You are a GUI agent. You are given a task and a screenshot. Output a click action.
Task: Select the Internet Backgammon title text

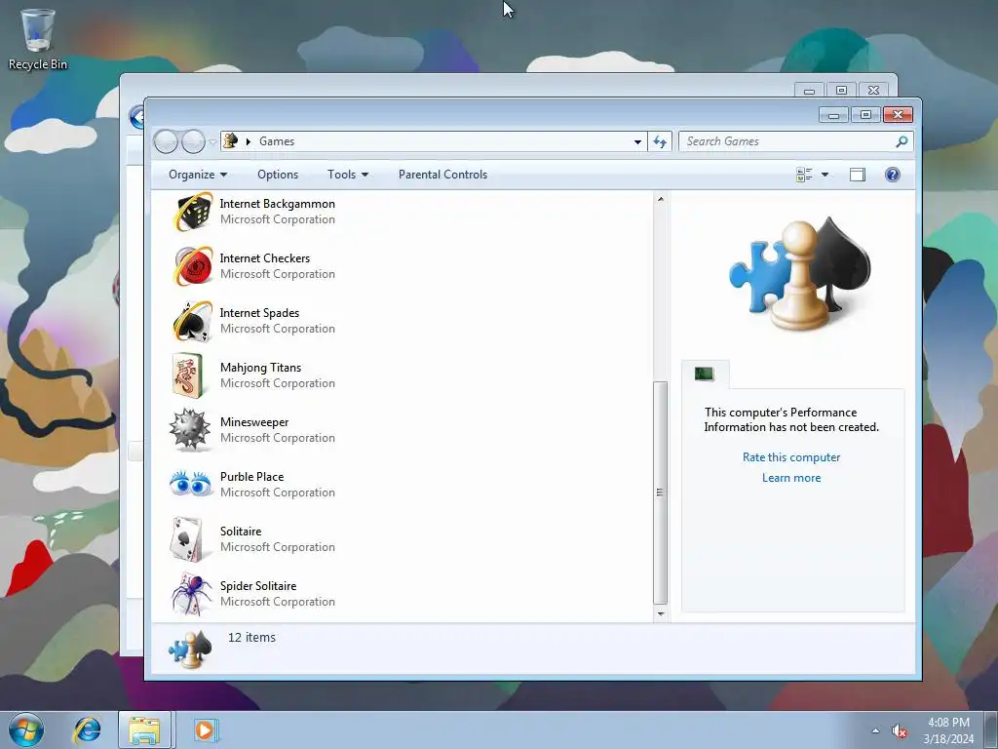[x=278, y=204]
